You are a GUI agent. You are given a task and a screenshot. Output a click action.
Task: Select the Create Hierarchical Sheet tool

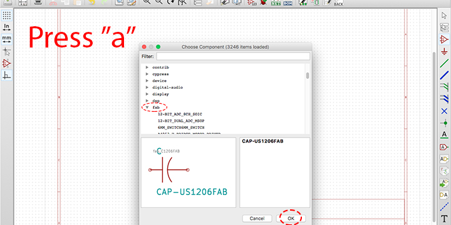coord(444,171)
